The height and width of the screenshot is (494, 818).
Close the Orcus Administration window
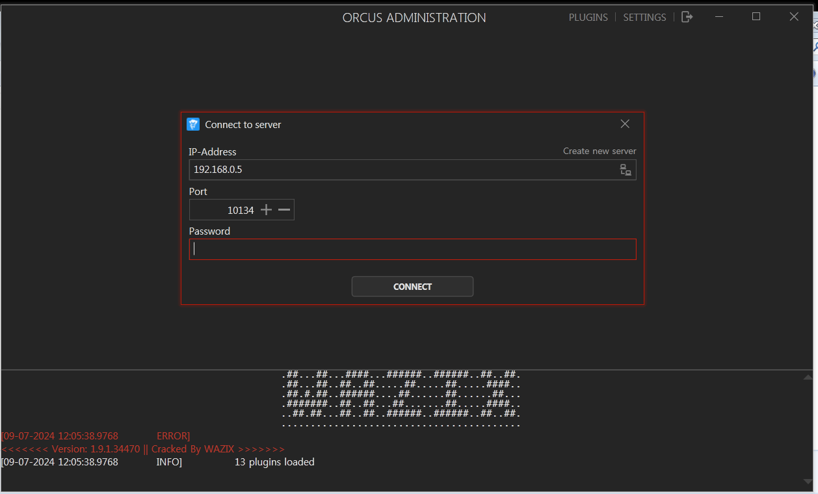pyautogui.click(x=794, y=17)
